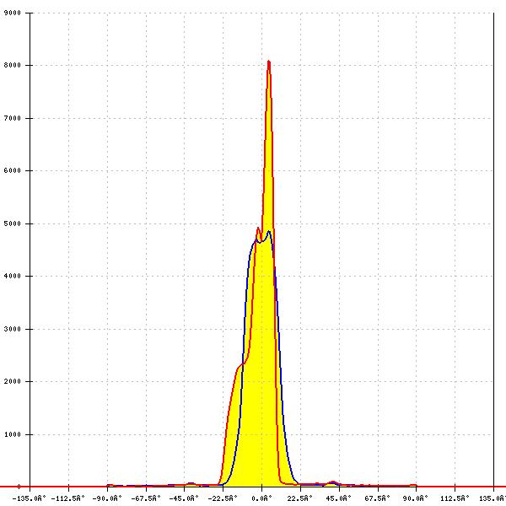Click the 4000 y-axis label
506x506 pixels.
(x=13, y=277)
